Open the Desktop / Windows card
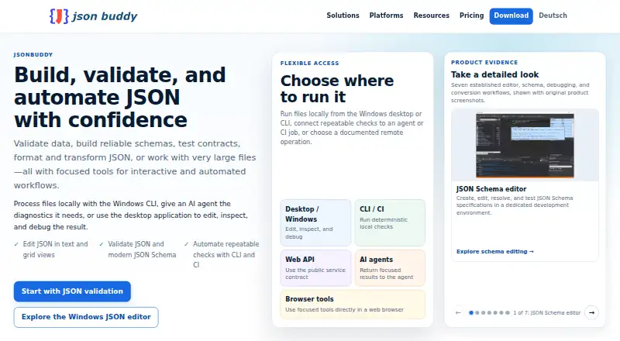Image resolution: width=620 pixels, height=341 pixels. (x=315, y=222)
